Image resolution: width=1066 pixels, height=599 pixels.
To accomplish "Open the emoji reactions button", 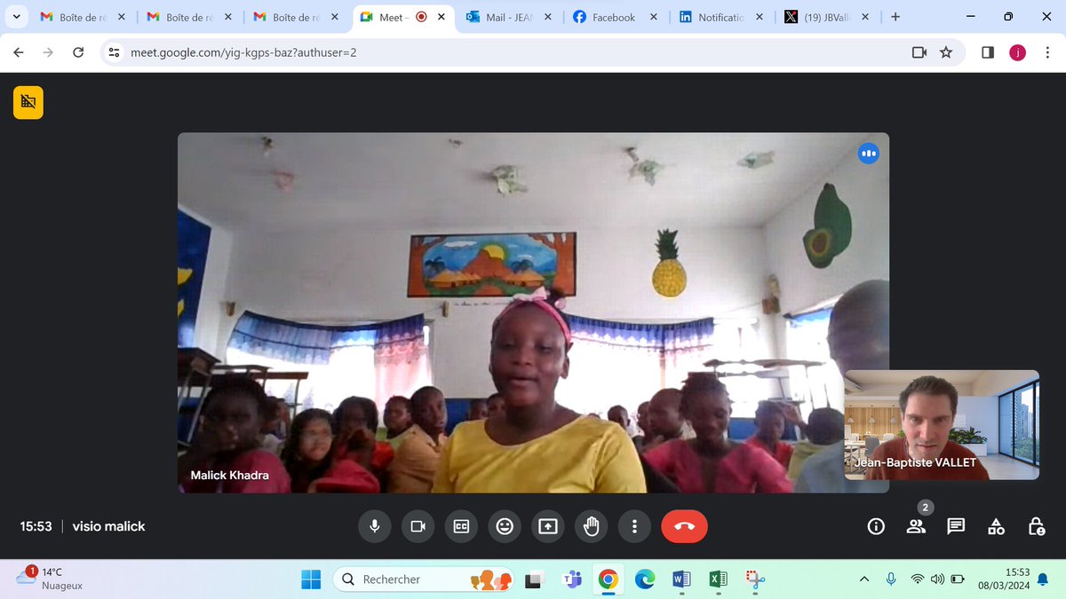I will 505,526.
